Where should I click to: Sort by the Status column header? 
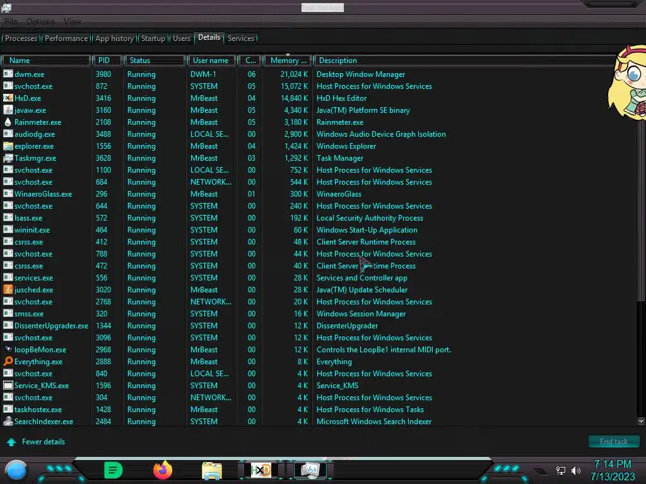click(x=155, y=60)
